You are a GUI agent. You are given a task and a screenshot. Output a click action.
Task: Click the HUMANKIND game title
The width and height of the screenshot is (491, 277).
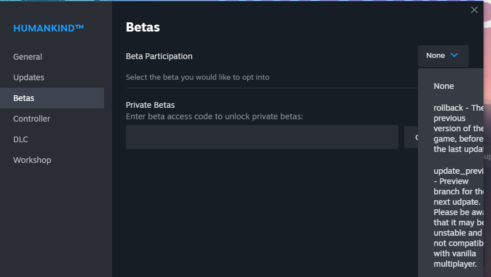[48, 28]
